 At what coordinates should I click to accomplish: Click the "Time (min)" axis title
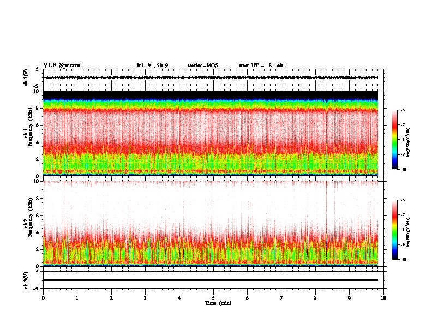[218, 303]
